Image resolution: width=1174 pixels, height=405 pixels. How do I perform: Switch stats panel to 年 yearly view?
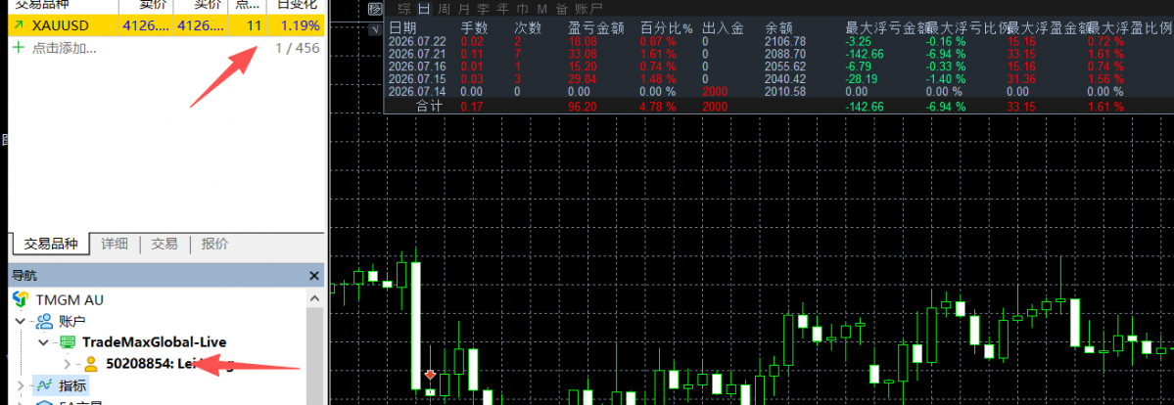click(502, 9)
